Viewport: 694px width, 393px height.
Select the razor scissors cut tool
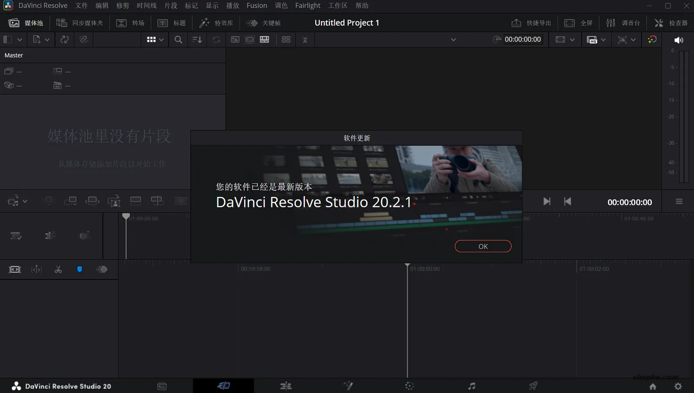(58, 270)
